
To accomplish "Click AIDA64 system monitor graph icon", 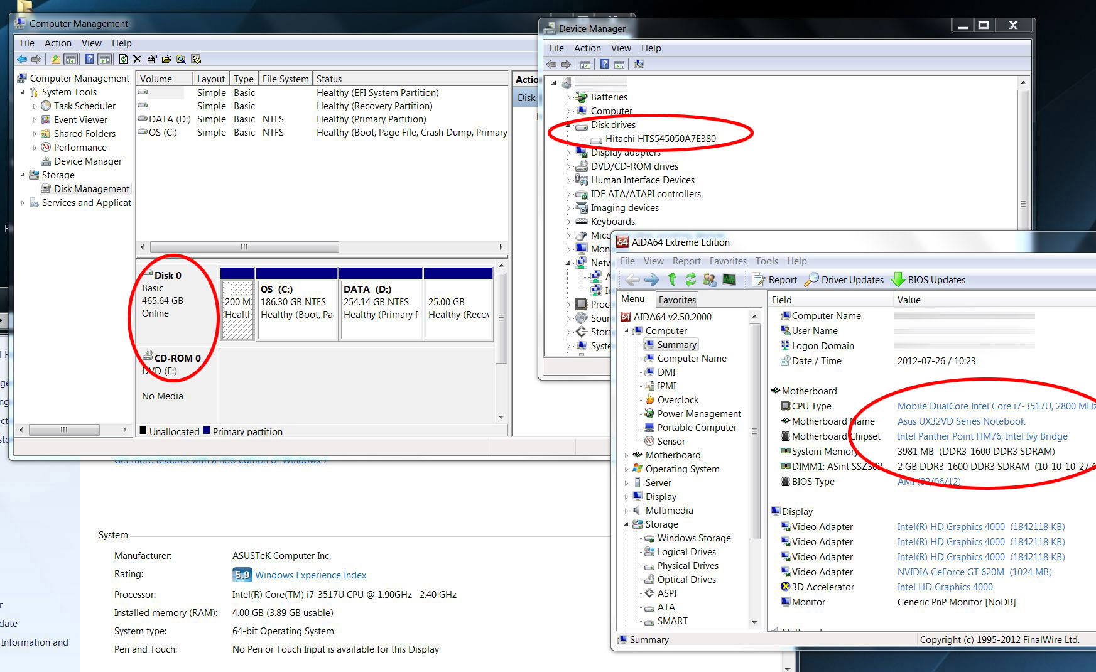I will [729, 279].
